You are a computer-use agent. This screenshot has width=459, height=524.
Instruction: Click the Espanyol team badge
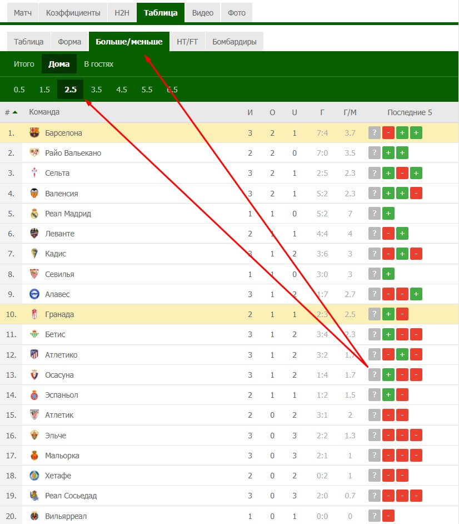click(34, 395)
